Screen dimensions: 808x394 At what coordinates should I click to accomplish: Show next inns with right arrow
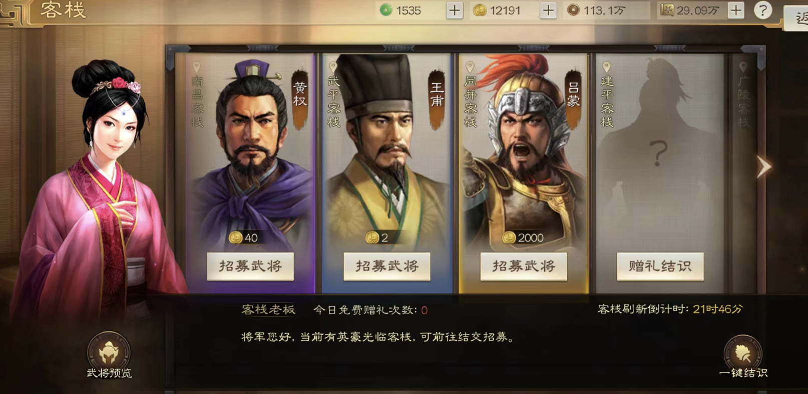763,167
